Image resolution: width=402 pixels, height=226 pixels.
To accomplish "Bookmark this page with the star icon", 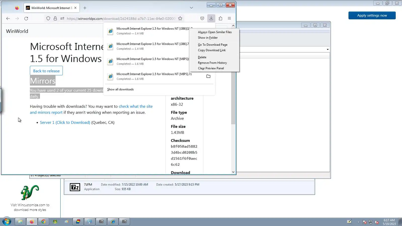I will (x=180, y=18).
